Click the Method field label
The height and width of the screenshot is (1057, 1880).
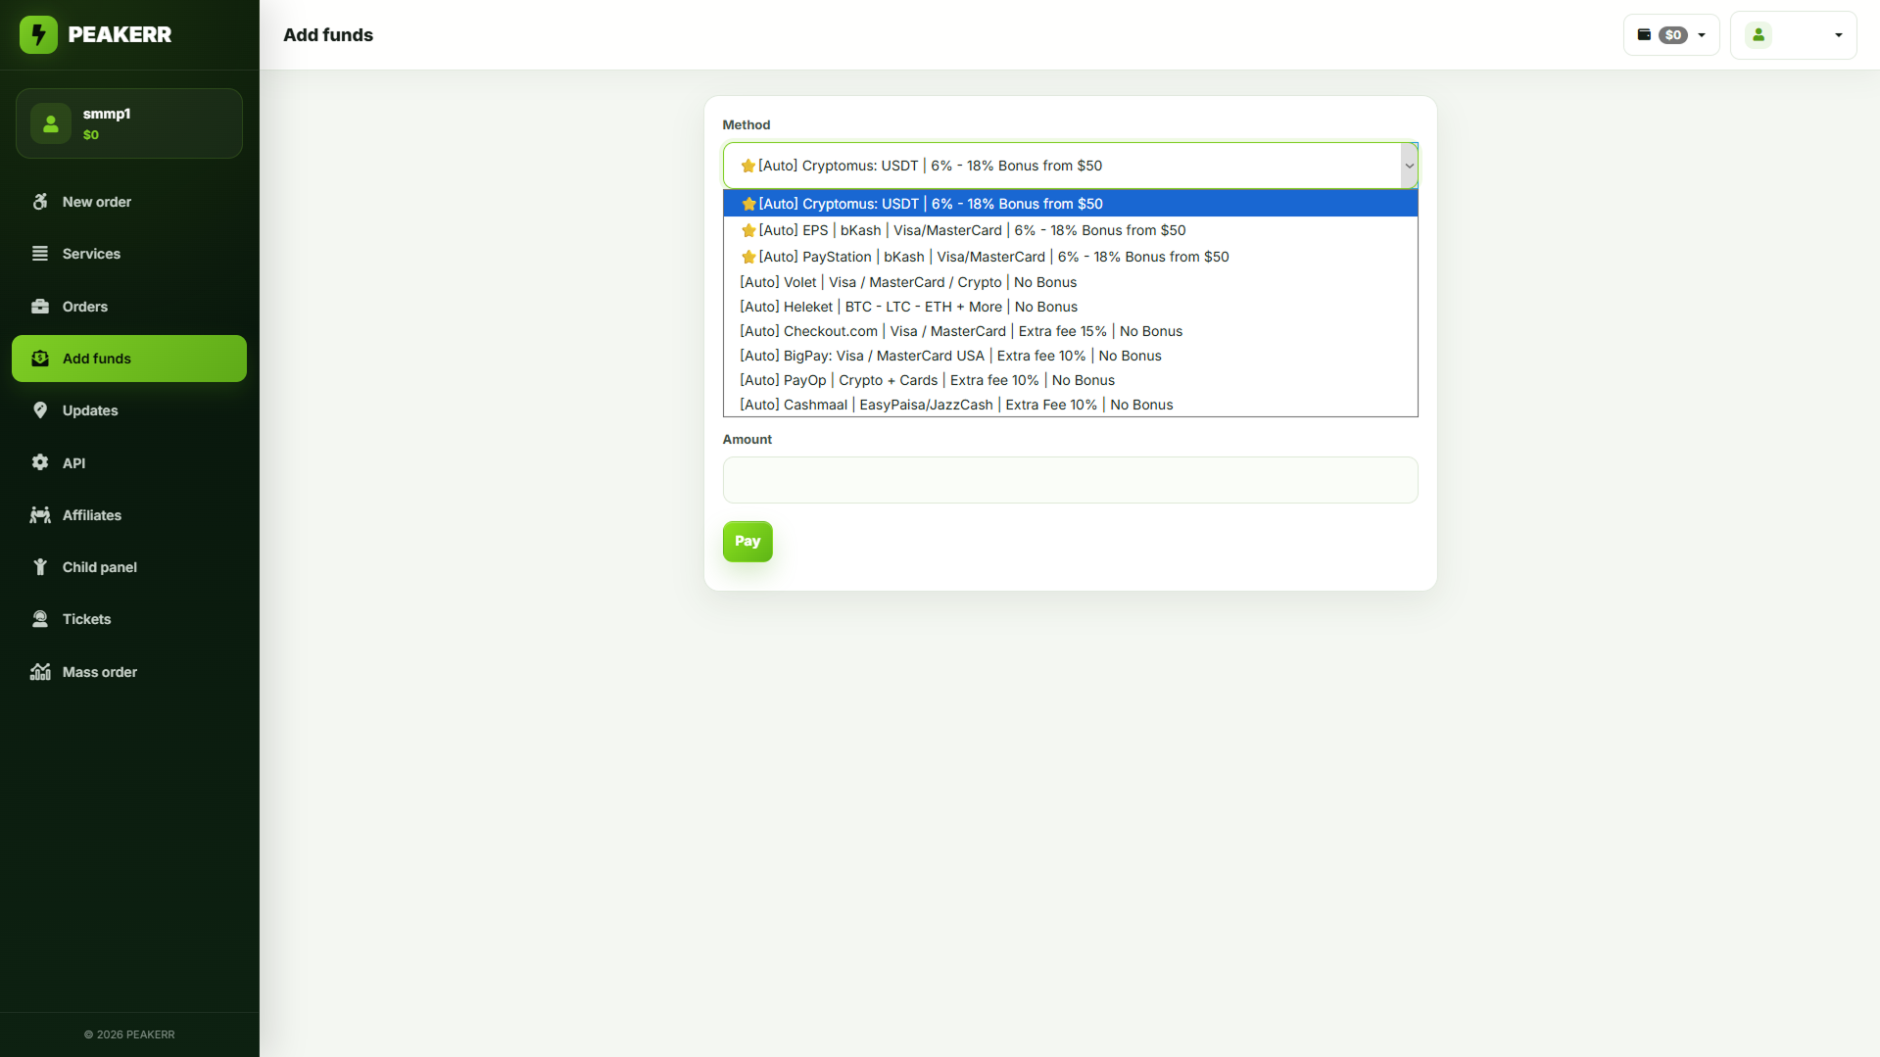[x=747, y=124]
